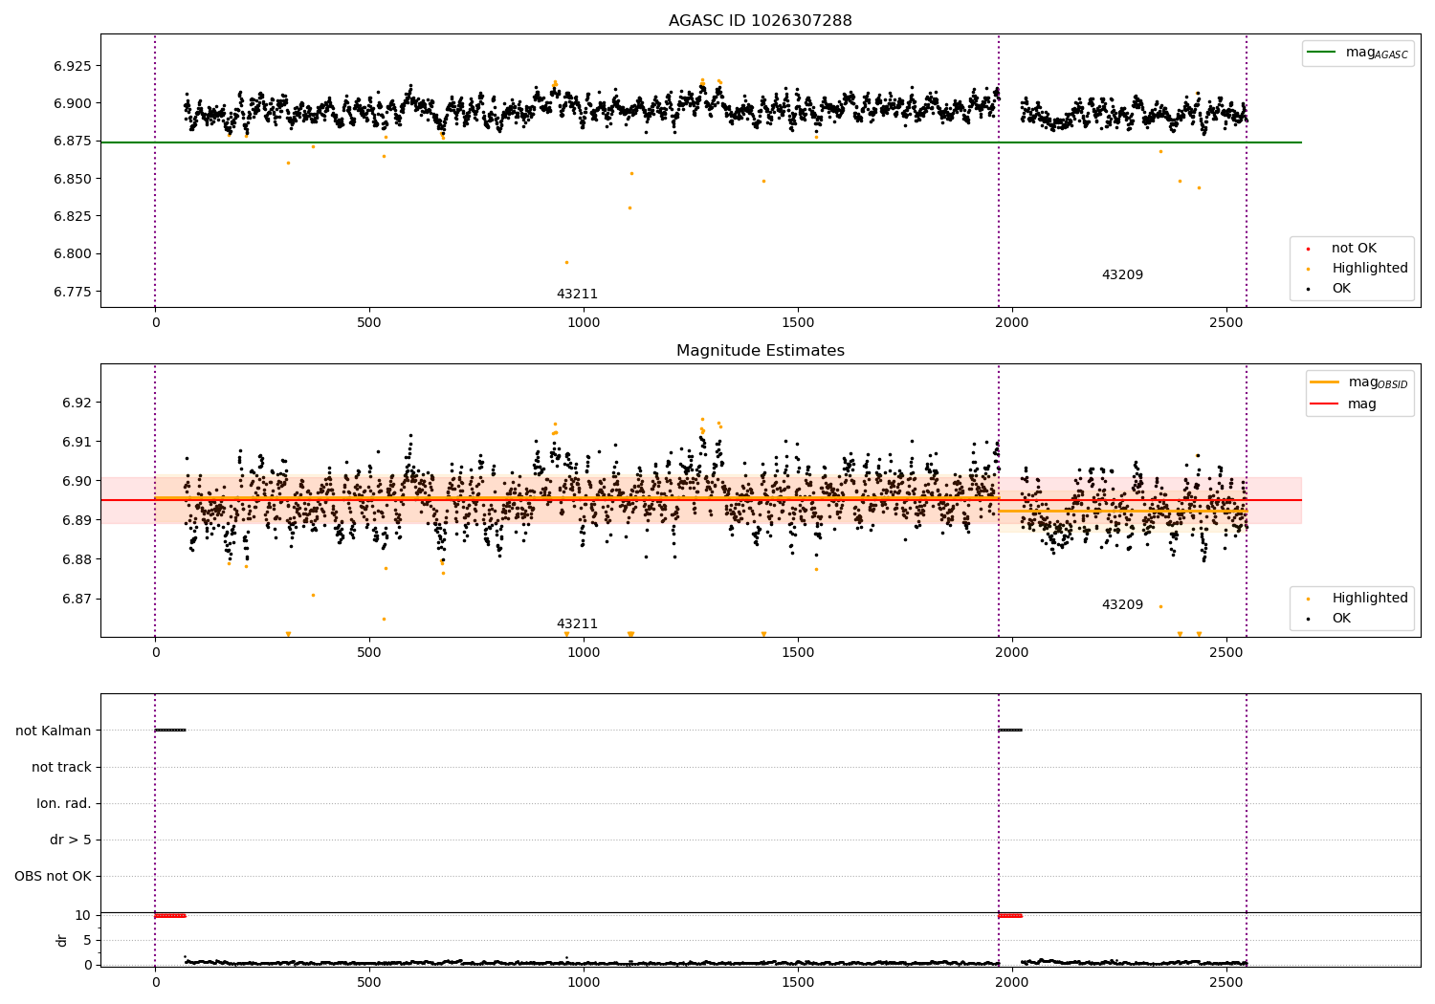Select the OK legend entry in middle plot

click(x=1341, y=619)
